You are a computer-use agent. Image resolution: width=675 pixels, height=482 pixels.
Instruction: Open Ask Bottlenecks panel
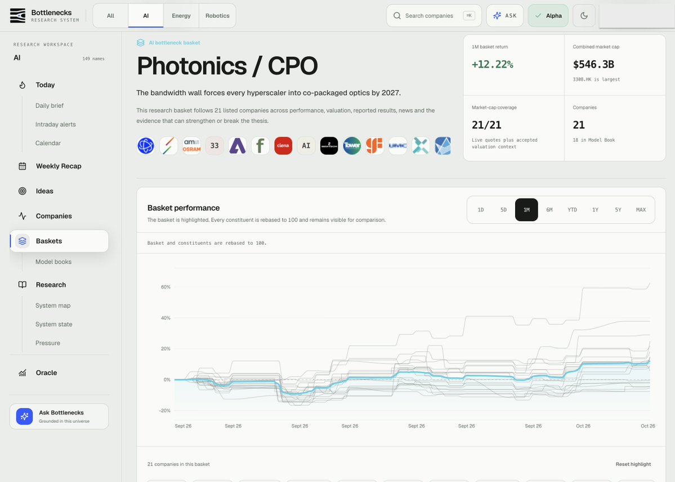(59, 416)
